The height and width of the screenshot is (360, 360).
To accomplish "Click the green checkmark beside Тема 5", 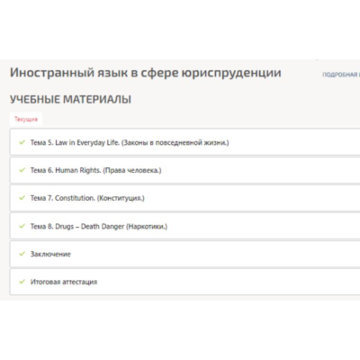I will point(22,142).
